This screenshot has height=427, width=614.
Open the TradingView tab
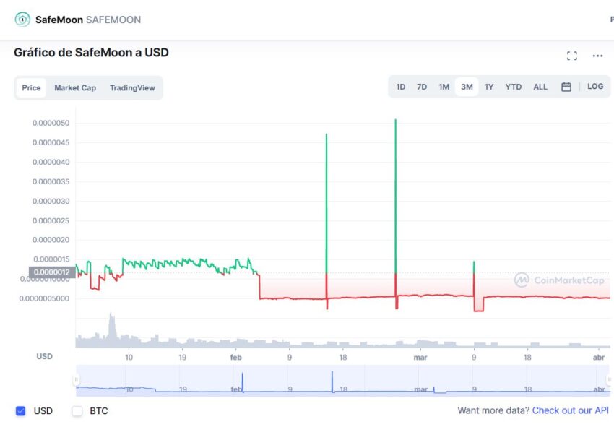click(132, 88)
